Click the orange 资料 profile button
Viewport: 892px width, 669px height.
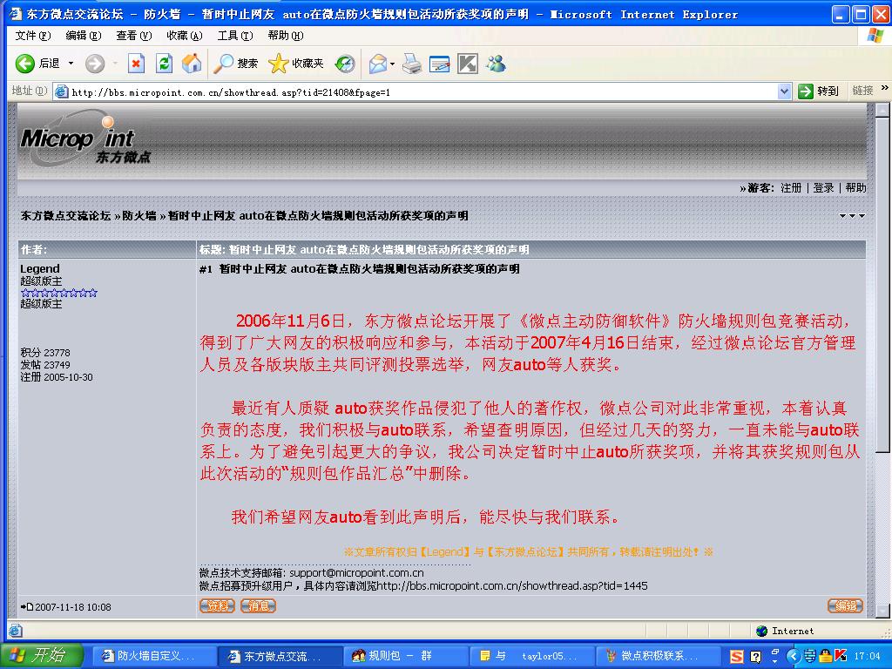pyautogui.click(x=217, y=606)
